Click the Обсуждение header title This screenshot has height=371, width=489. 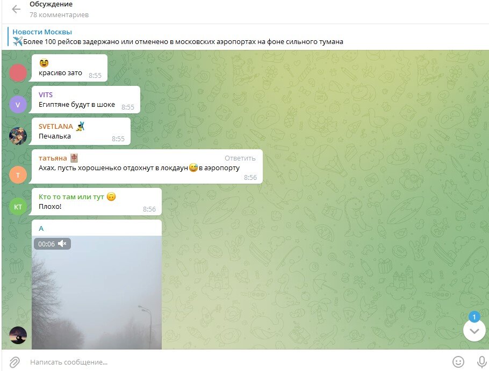[51, 4]
